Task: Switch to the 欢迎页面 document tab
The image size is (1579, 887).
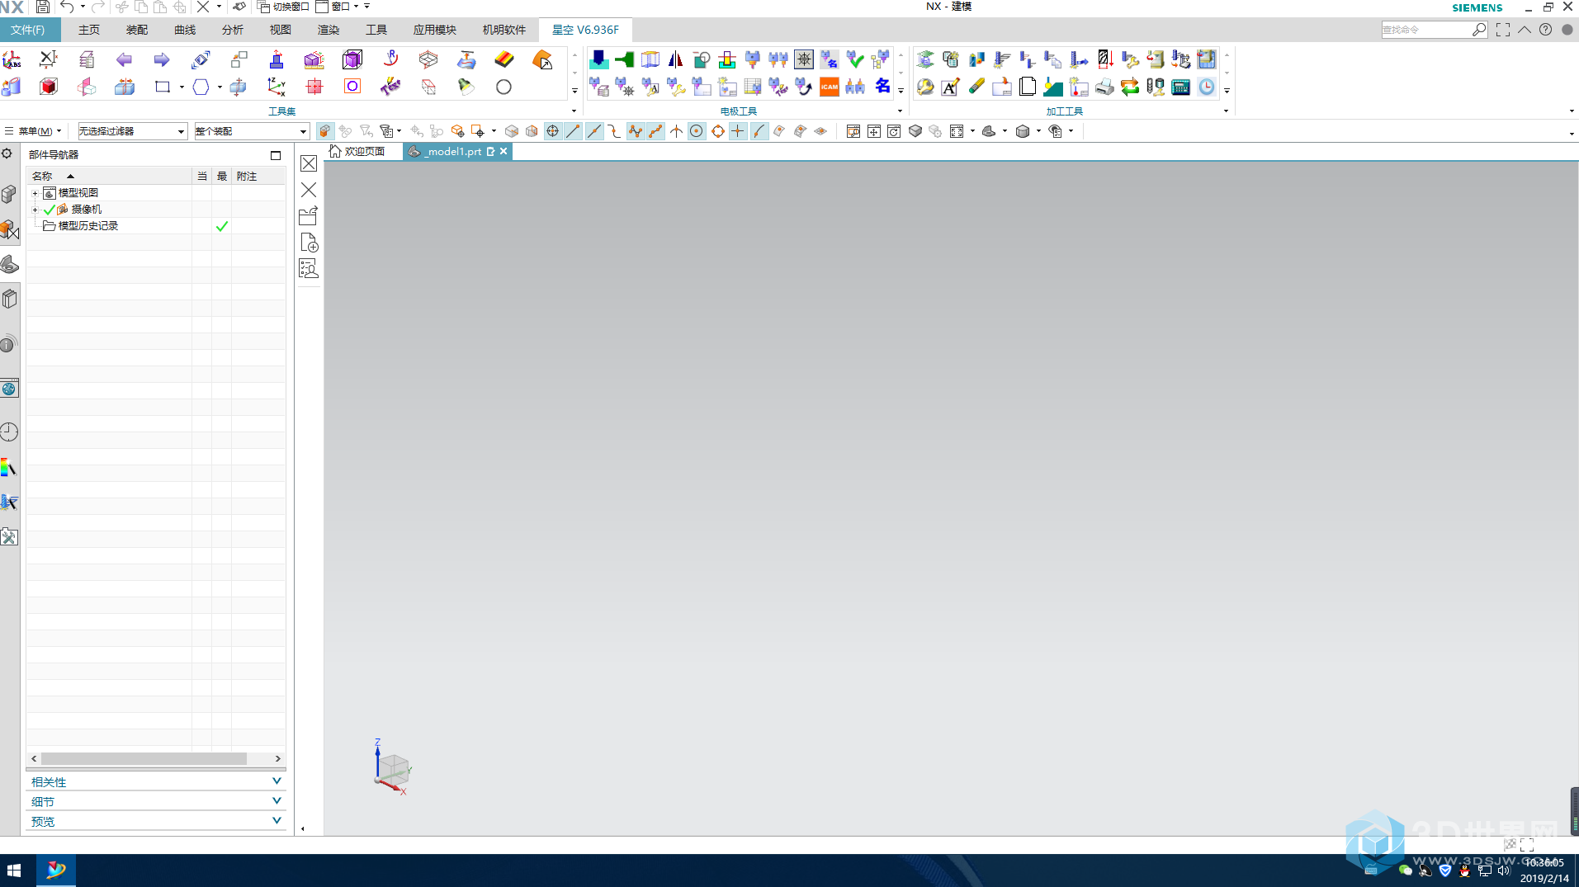Action: tap(357, 152)
